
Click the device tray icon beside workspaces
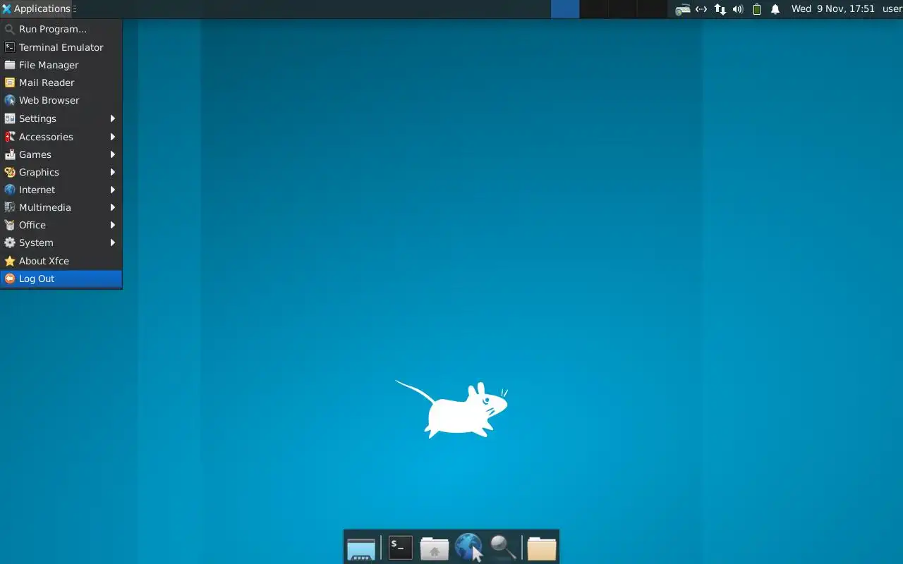682,9
